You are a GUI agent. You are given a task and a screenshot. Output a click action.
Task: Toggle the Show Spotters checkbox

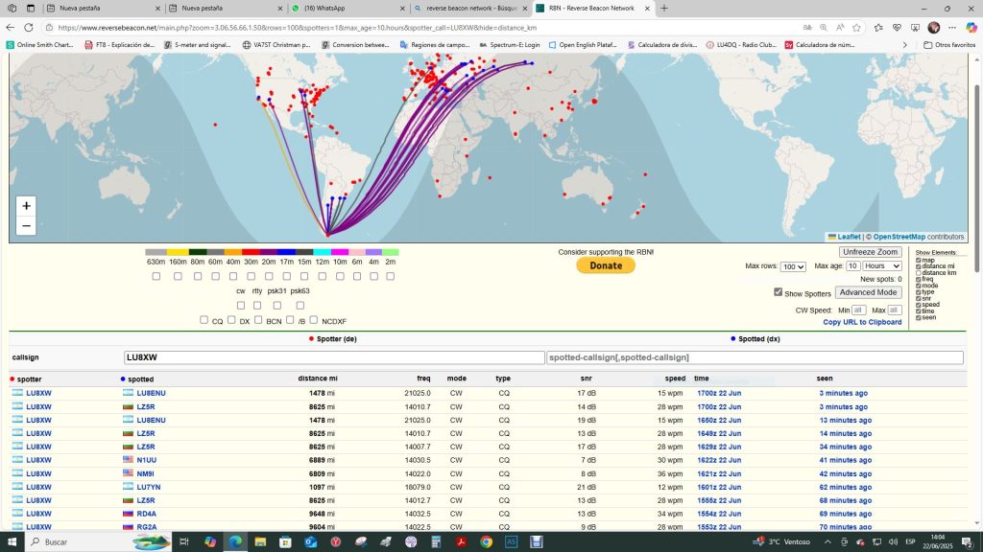pyautogui.click(x=779, y=292)
